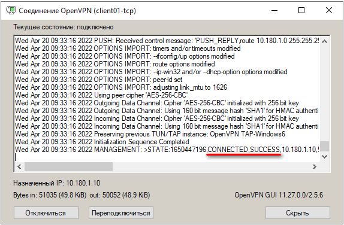Screen dimensions: 344x225
Task: Maximize the OpenVPN connection window
Action: pos(301,10)
